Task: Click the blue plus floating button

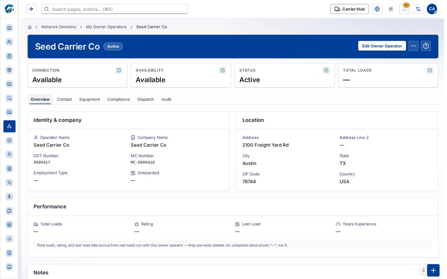Action: pyautogui.click(x=433, y=270)
